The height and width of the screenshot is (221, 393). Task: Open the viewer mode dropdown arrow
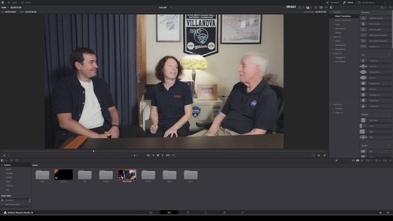pyautogui.click(x=8, y=155)
